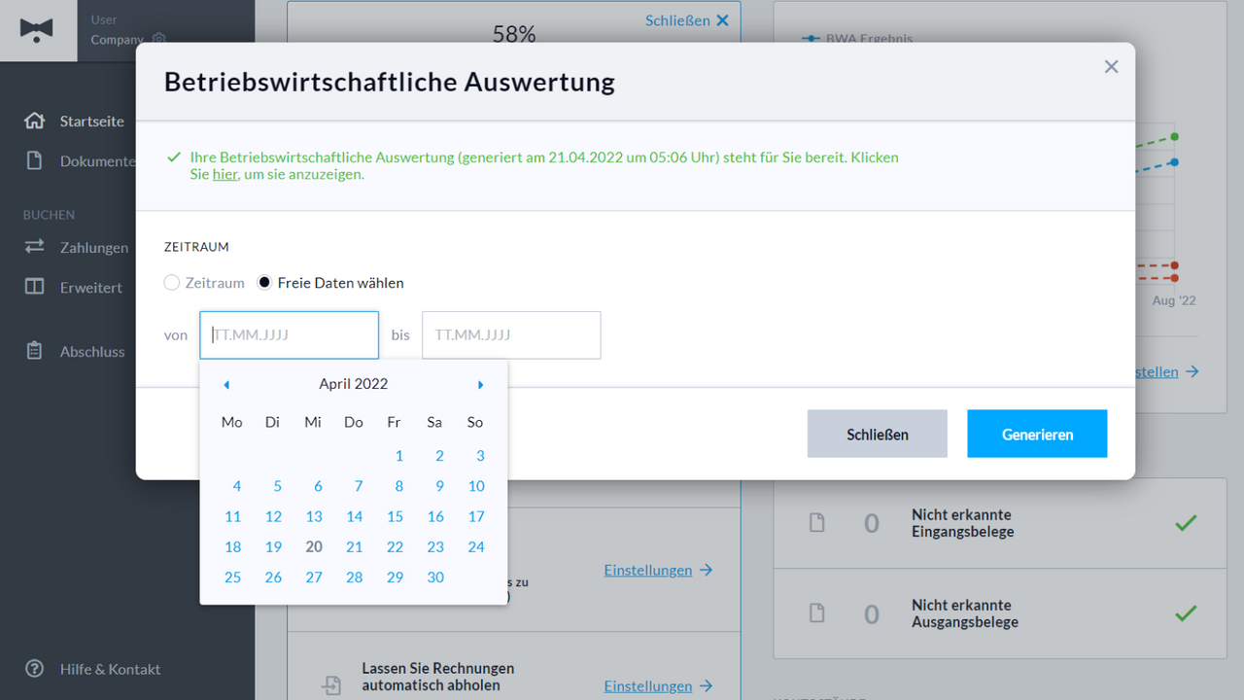Close the Auswertung dialog with X
This screenshot has width=1244, height=700.
tap(1112, 66)
